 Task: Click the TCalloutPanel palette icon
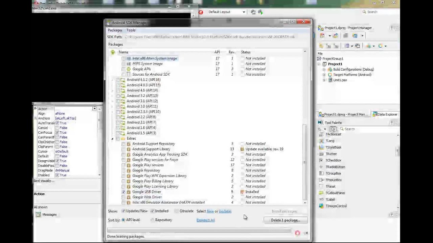click(321, 193)
